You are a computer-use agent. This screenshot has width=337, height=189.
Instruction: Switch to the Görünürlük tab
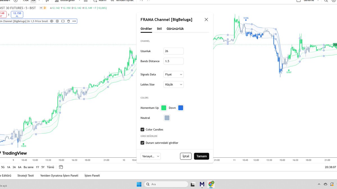pos(175,29)
